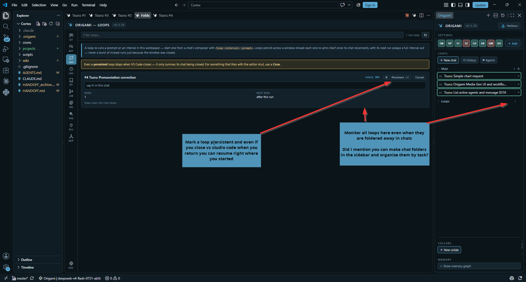The height and width of the screenshot is (282, 526).
Task: Open the Harbour button
Action: tap(509, 26)
